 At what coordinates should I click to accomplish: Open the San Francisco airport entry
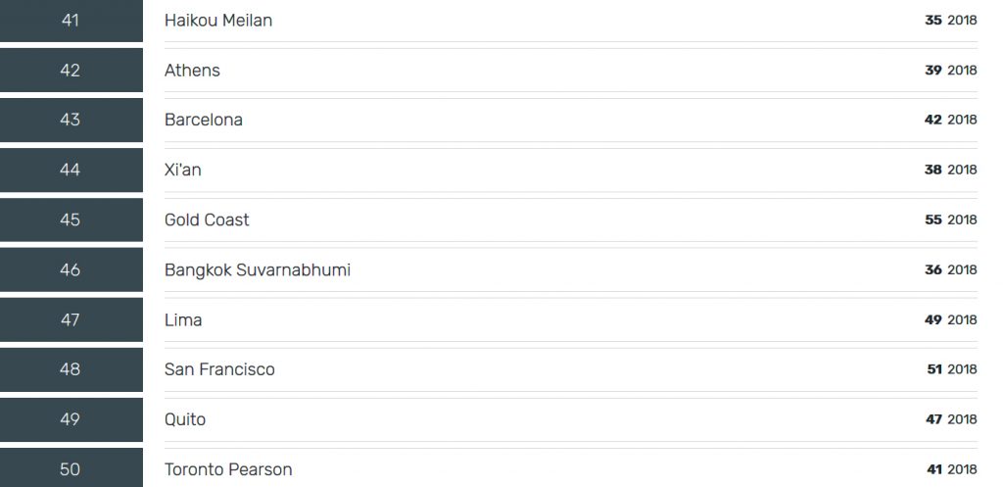pos(219,370)
